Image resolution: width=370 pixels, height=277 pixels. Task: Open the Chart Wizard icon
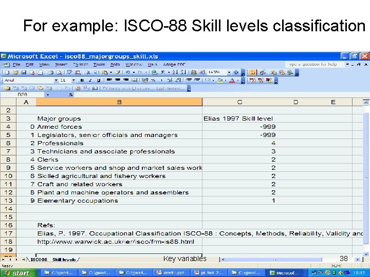pos(194,72)
